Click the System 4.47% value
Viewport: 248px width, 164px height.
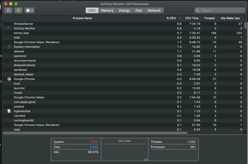coord(94,142)
